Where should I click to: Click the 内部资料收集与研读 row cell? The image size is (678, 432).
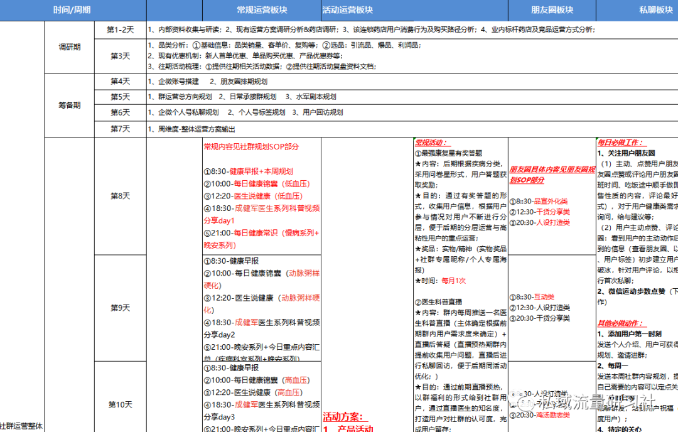412,30
